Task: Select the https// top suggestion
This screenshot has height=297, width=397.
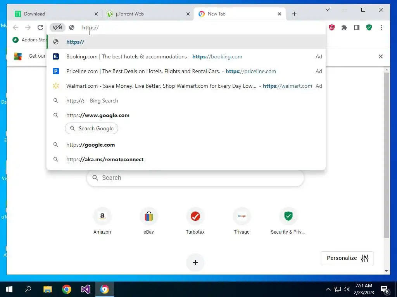Action: [x=186, y=42]
